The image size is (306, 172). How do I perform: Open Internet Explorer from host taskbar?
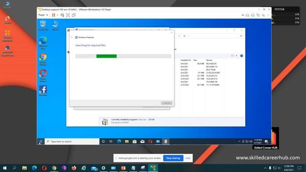click(84, 168)
